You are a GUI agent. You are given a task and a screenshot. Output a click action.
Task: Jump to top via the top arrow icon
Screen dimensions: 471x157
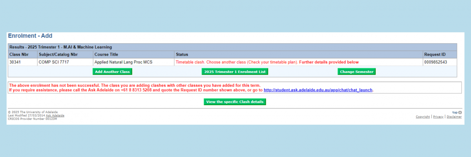460,112
